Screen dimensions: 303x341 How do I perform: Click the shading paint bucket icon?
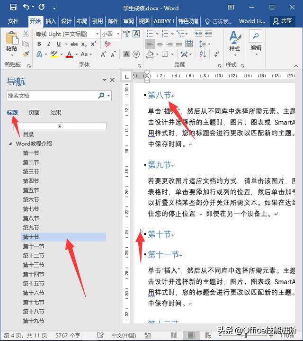point(150,54)
